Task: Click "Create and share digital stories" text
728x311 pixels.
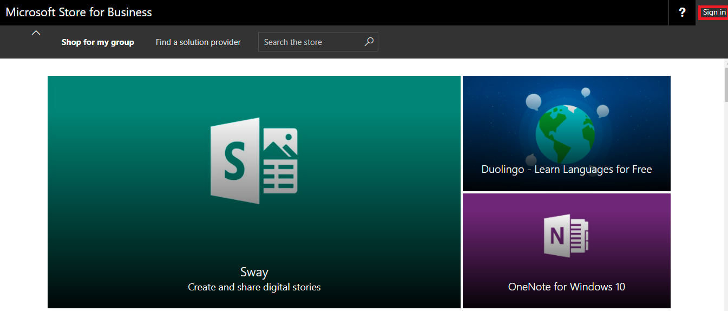Action: coord(254,287)
